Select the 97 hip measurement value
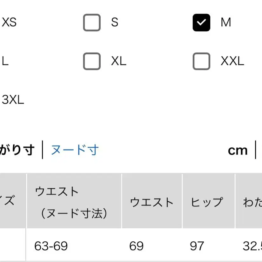Image resolution: width=262 pixels, height=262 pixels. (197, 246)
